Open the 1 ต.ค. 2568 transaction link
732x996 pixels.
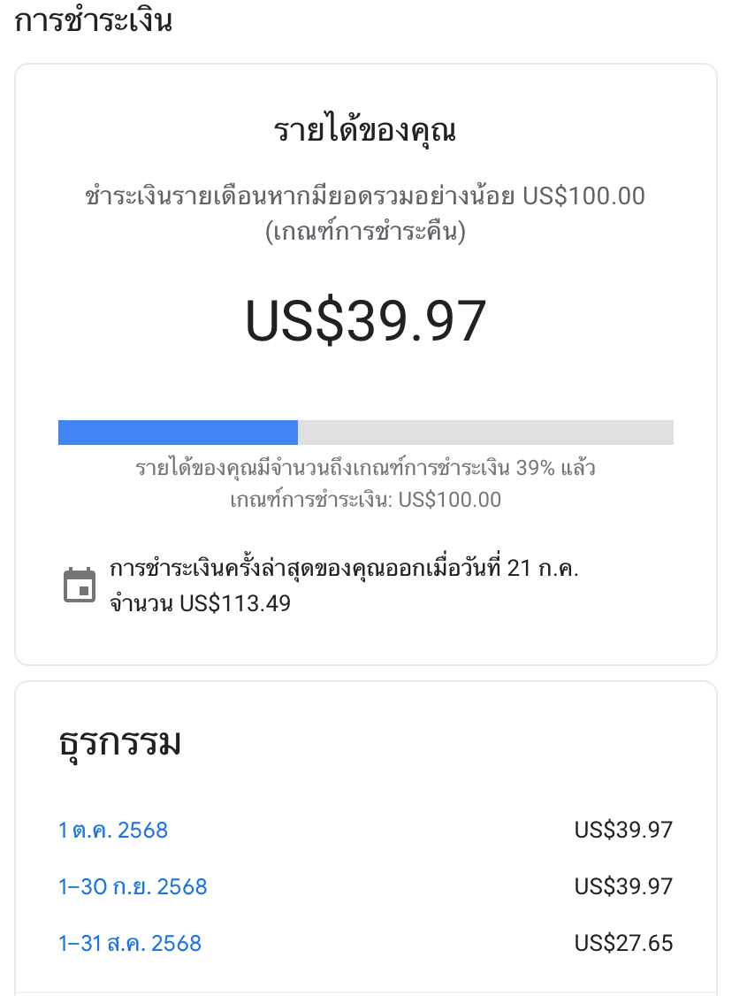click(x=113, y=830)
